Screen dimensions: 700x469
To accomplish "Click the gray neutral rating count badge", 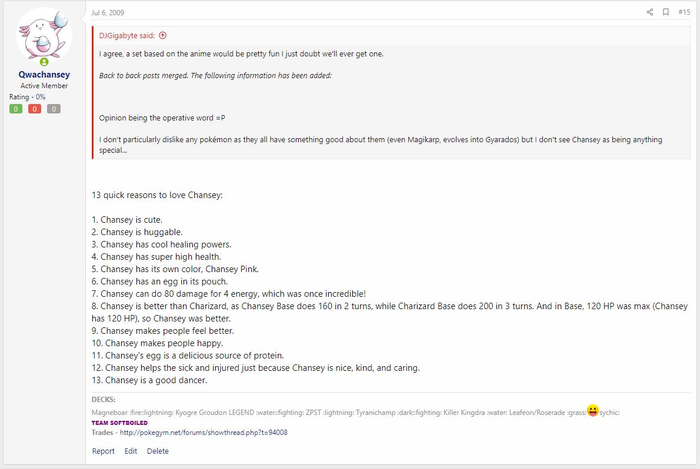I will tap(54, 109).
